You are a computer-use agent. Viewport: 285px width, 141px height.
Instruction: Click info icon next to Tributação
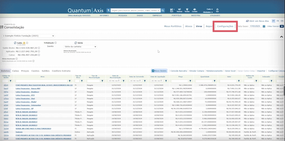[56, 43]
